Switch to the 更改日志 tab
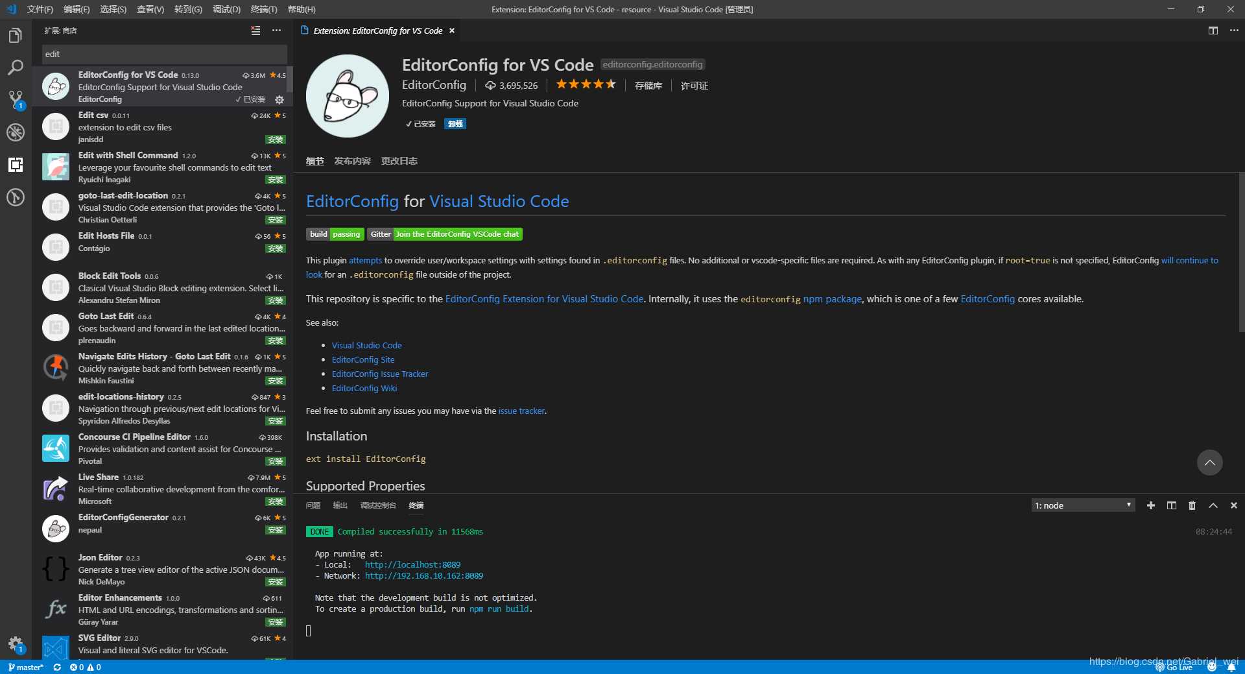Screen dimensions: 1245x674 tap(399, 161)
